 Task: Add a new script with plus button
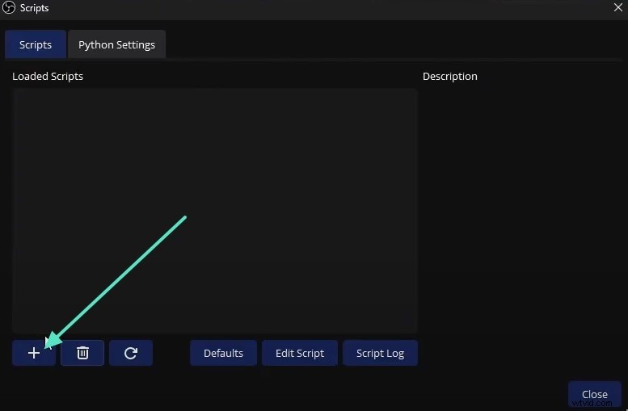coord(34,353)
